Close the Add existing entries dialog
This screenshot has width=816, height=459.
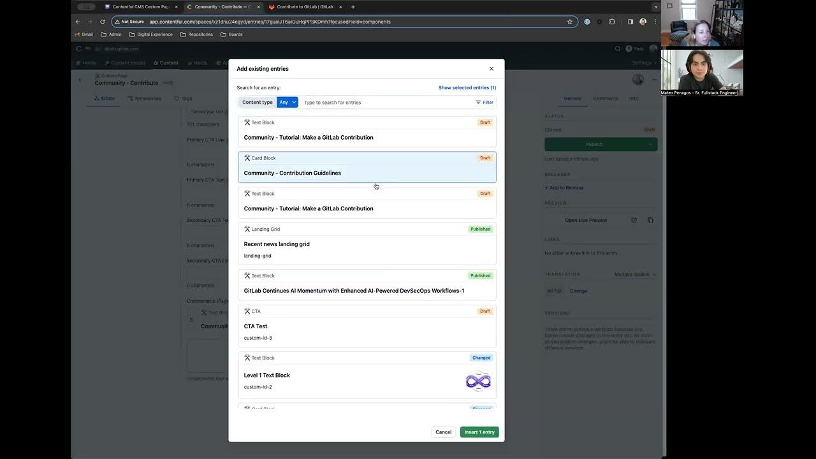pyautogui.click(x=492, y=69)
